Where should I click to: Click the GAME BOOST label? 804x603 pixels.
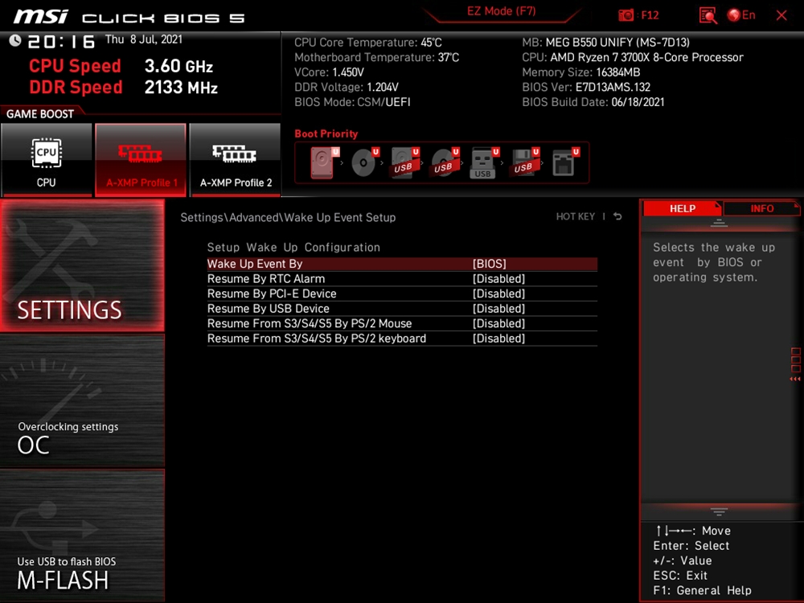pyautogui.click(x=40, y=114)
